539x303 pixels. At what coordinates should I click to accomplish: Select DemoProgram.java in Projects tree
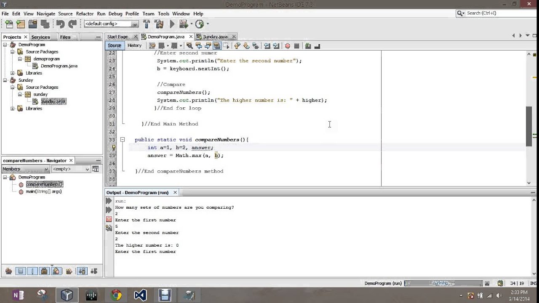[59, 66]
